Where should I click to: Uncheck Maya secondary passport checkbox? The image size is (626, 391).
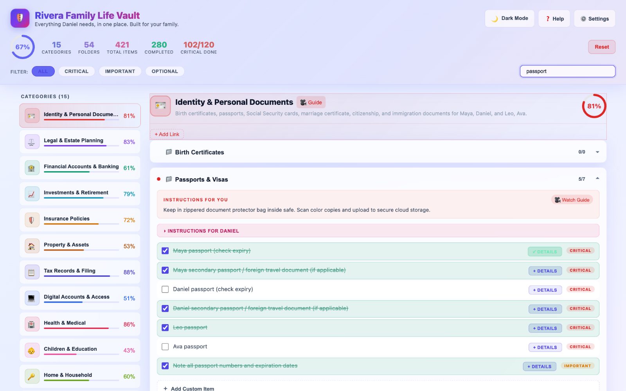[165, 270]
